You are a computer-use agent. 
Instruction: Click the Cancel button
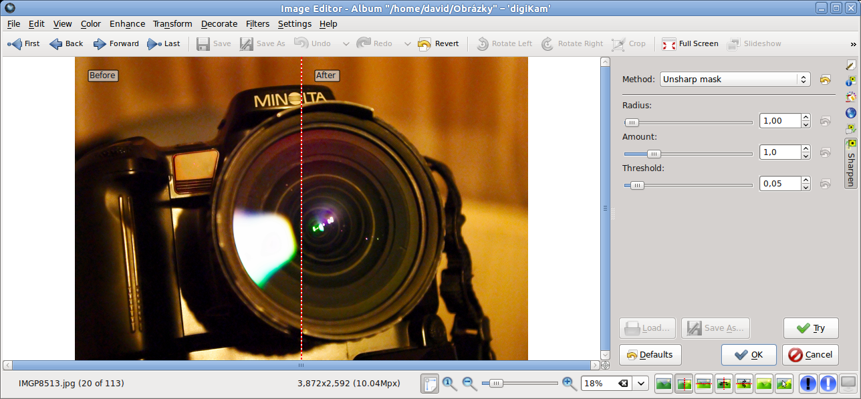[x=811, y=355]
